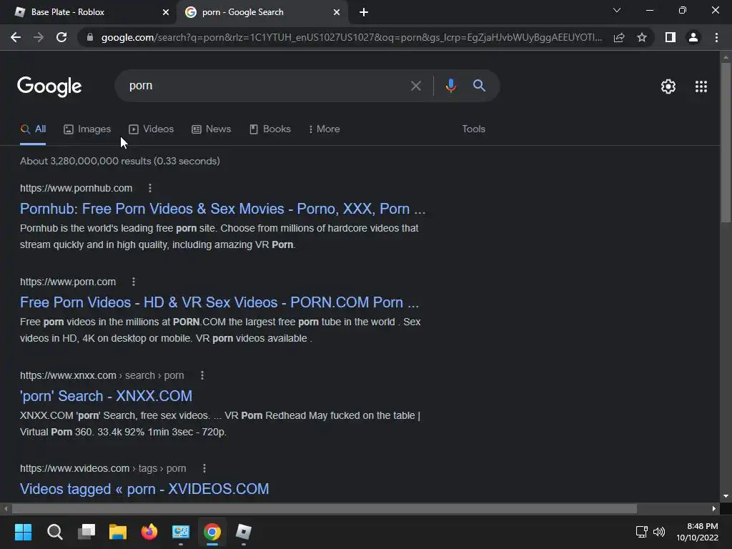The image size is (732, 549).
Task: Click the address bar URL
Action: coord(351,37)
